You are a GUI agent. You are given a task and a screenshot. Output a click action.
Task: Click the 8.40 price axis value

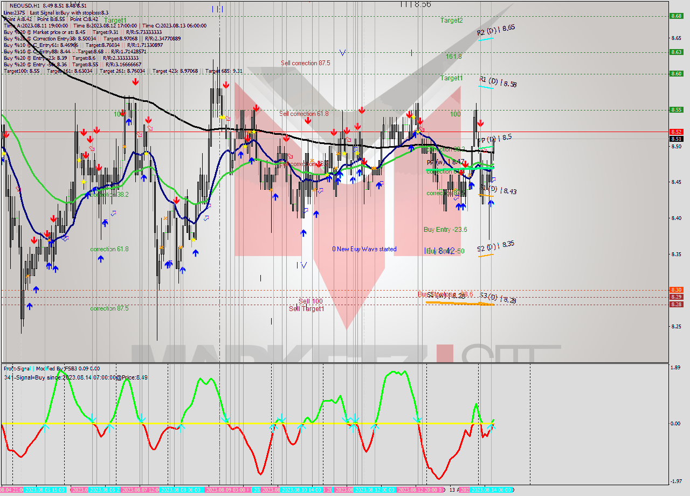click(676, 218)
